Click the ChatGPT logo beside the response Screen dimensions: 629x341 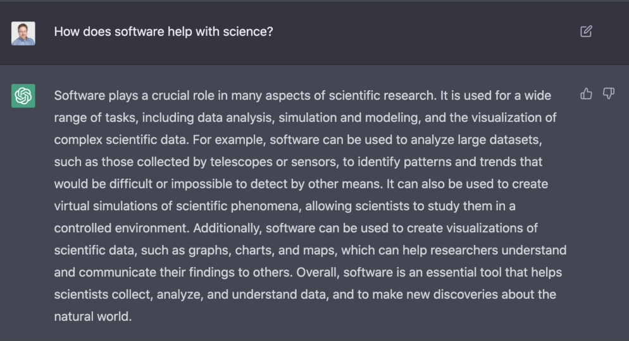tap(23, 96)
